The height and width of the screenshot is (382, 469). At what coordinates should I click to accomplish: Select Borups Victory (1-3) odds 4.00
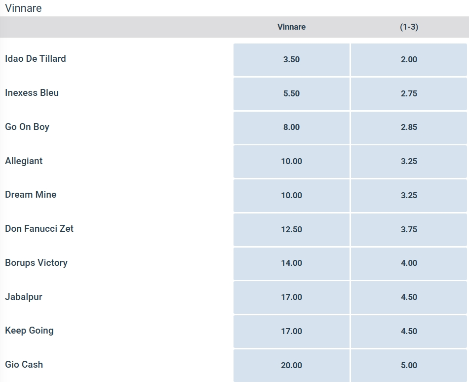pyautogui.click(x=409, y=263)
